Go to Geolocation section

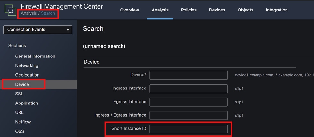(27, 75)
